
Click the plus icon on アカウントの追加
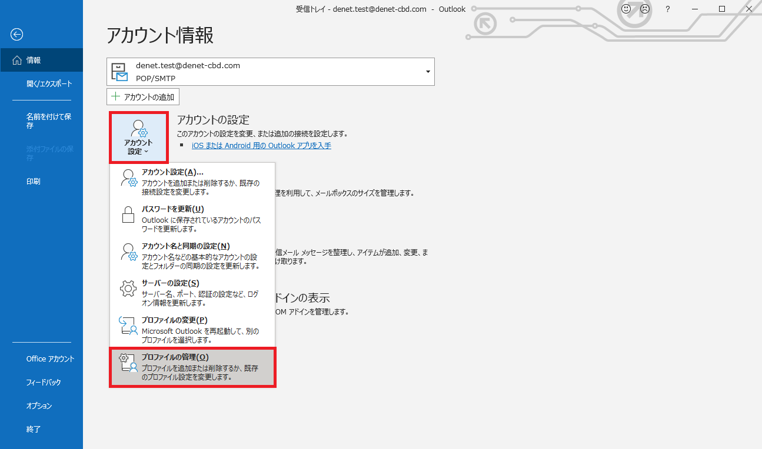tap(116, 96)
